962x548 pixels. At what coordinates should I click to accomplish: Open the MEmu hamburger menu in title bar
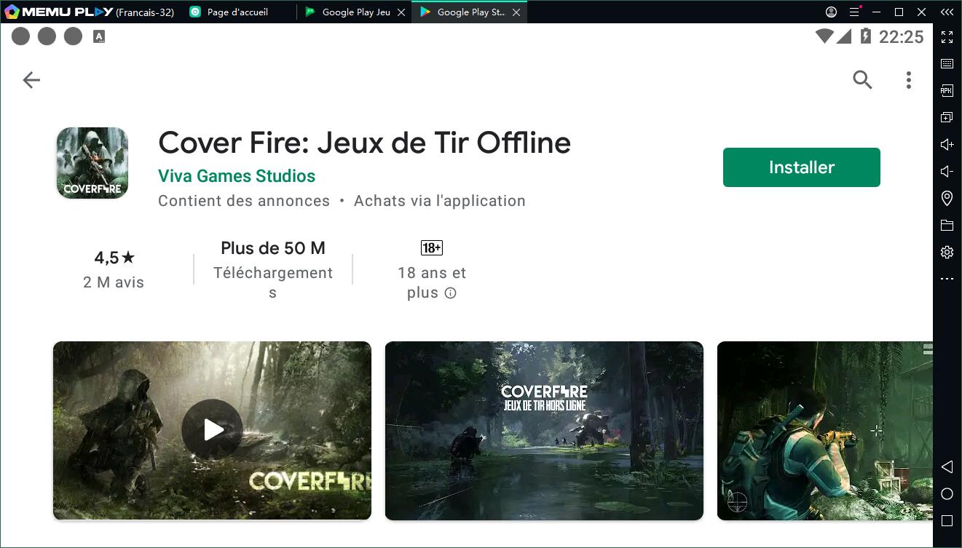click(x=854, y=12)
